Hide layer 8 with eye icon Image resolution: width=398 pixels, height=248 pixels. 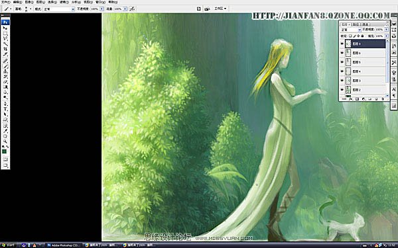342,44
